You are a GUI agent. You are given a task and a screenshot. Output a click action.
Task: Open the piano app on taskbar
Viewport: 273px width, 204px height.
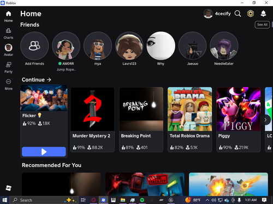113,200
